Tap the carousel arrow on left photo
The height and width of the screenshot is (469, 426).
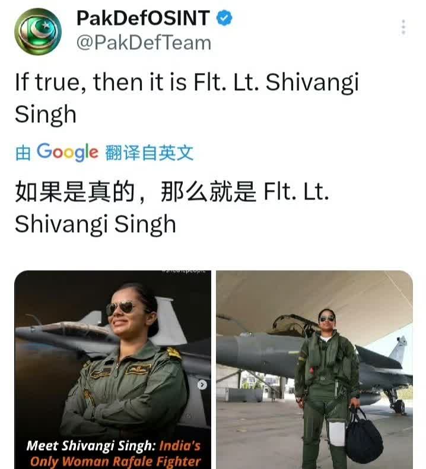[202, 384]
